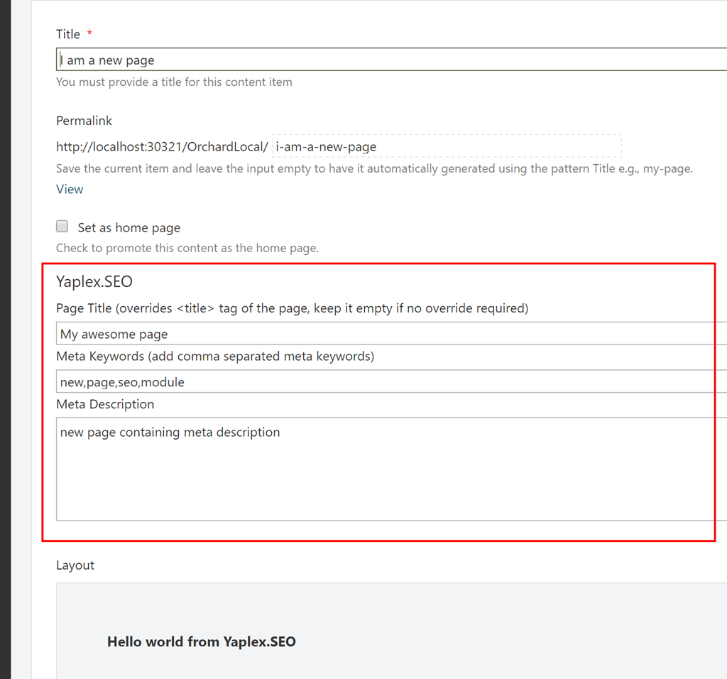Click the Page Title field with 'My awesome page'
The image size is (727, 679).
point(390,334)
